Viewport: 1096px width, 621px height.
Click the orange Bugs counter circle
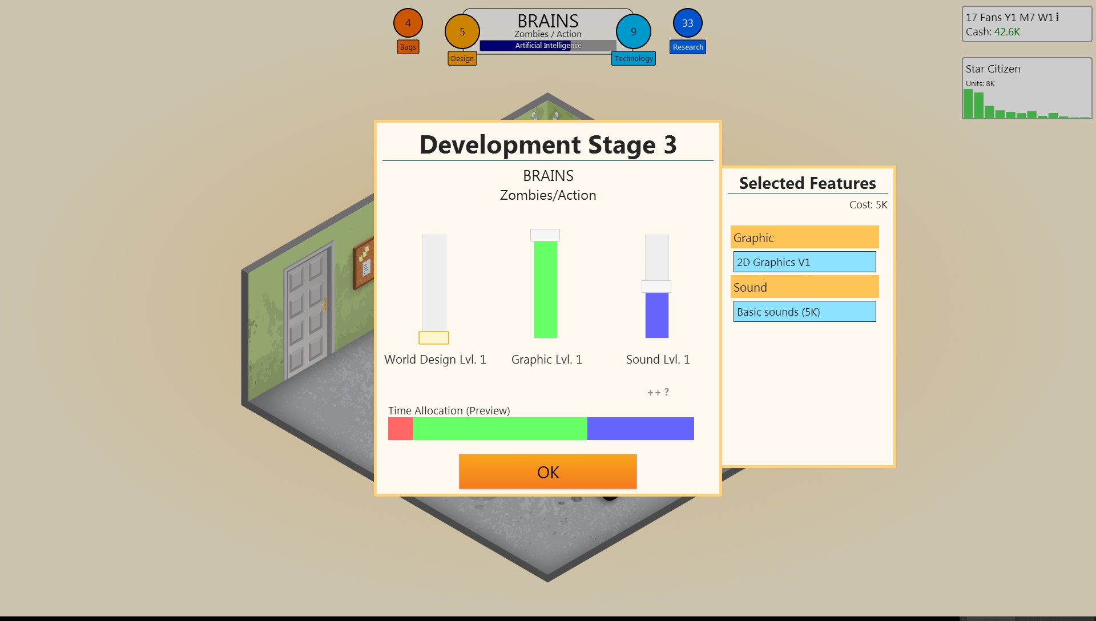pos(408,23)
